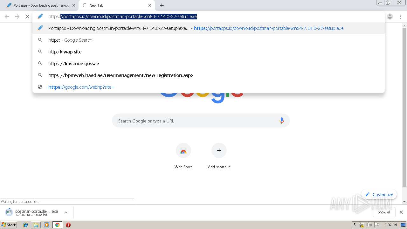
Task: Click the Customize button
Action: (x=379, y=195)
